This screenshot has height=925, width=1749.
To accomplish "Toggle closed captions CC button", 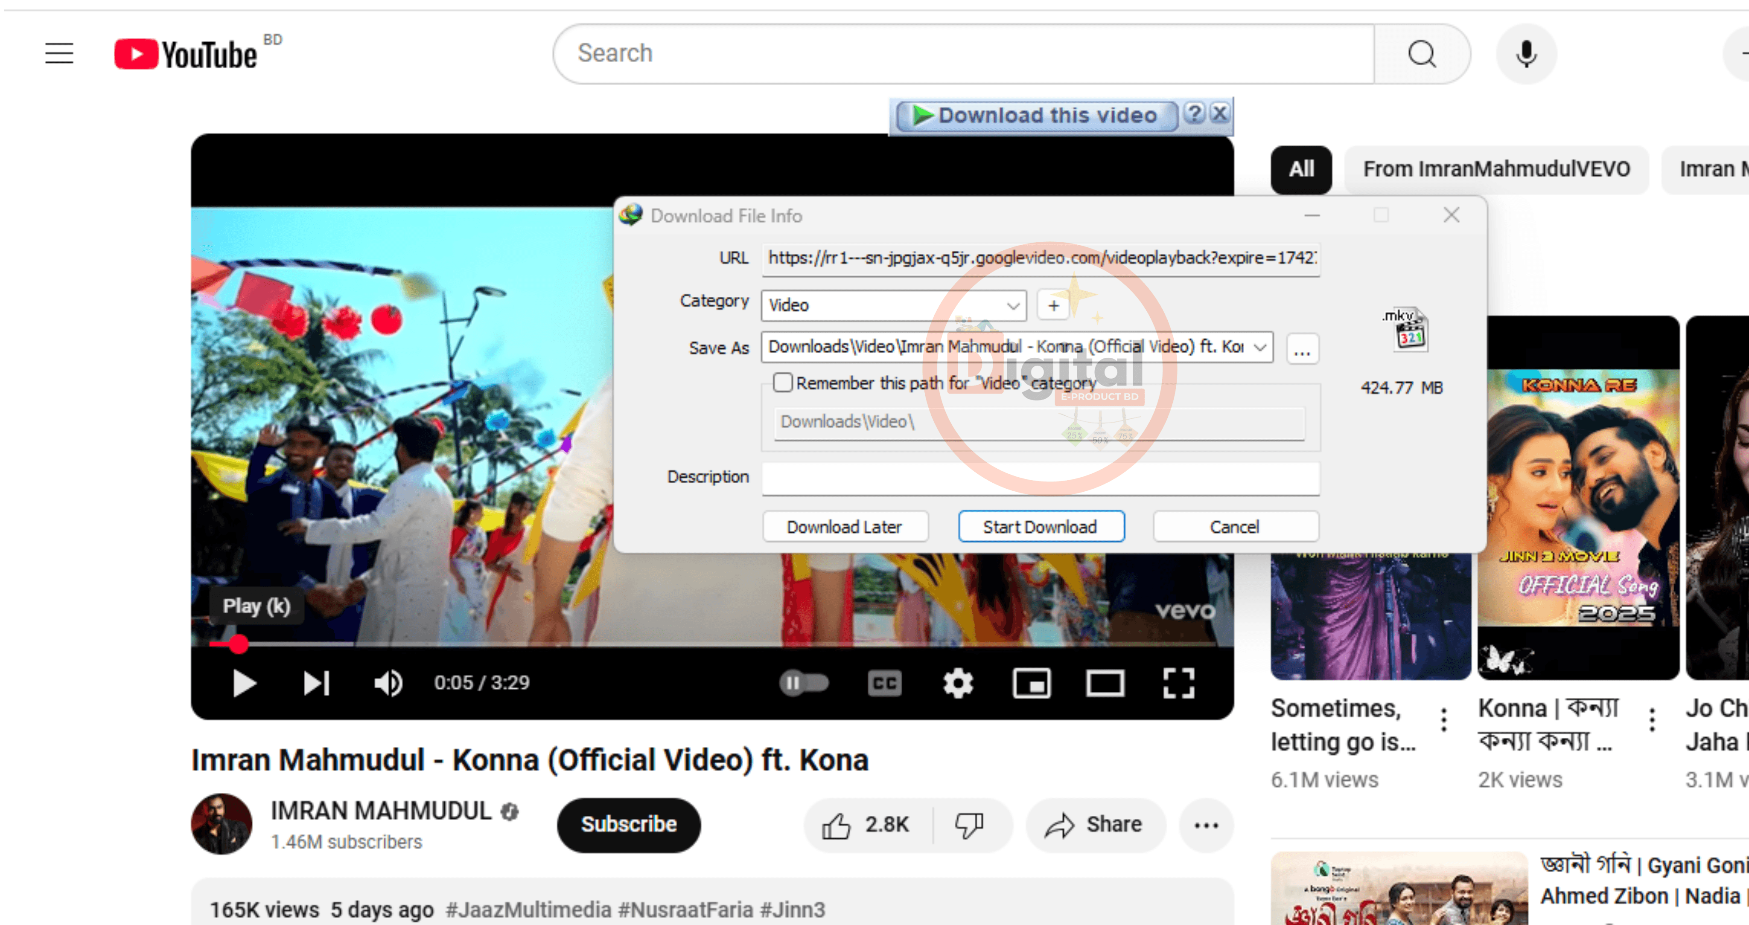I will point(884,683).
